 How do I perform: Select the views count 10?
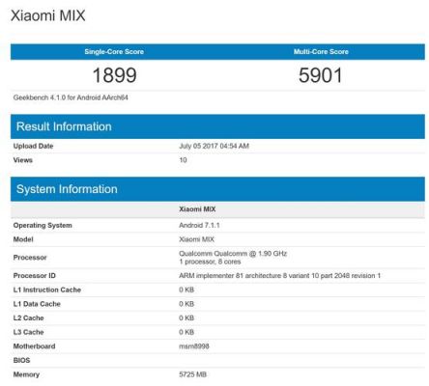pos(183,160)
